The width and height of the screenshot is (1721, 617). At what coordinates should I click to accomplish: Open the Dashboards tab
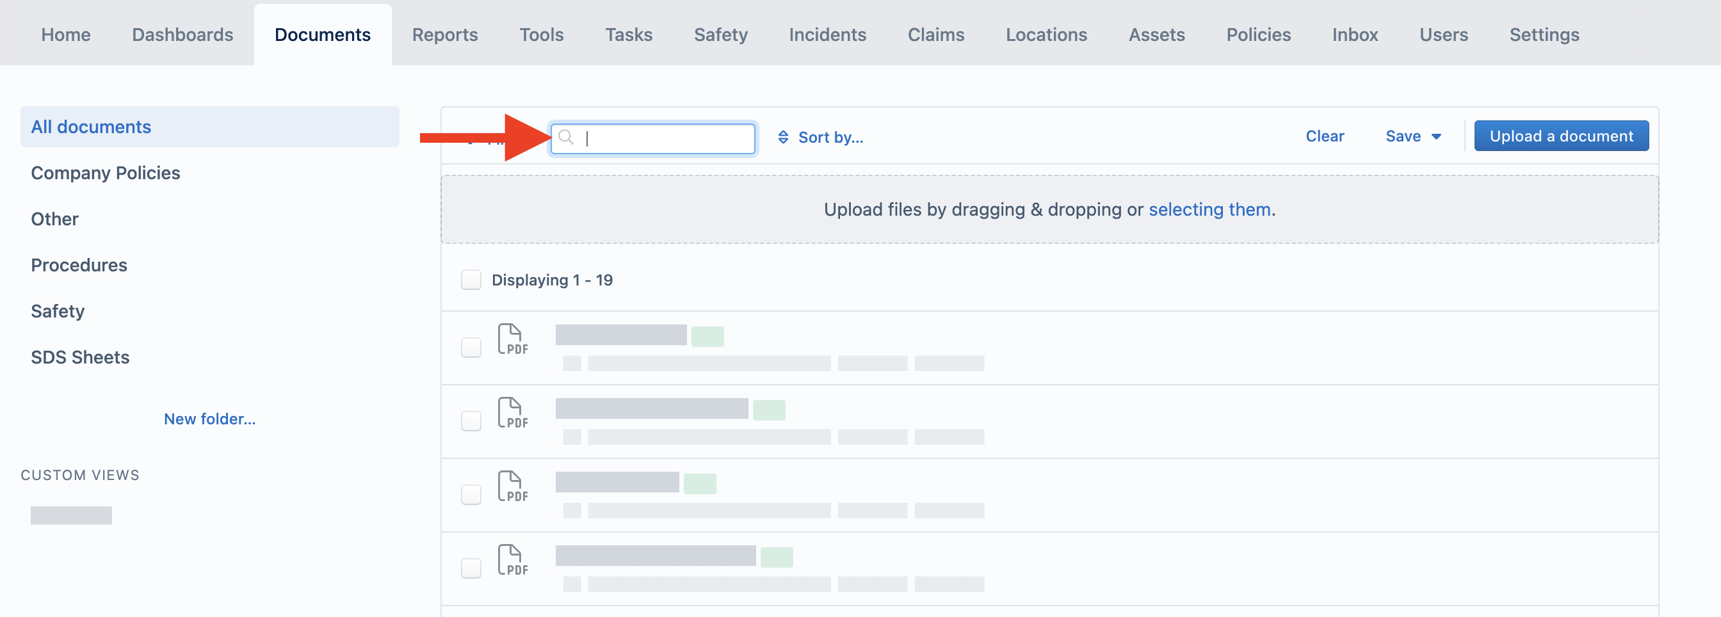click(x=182, y=35)
